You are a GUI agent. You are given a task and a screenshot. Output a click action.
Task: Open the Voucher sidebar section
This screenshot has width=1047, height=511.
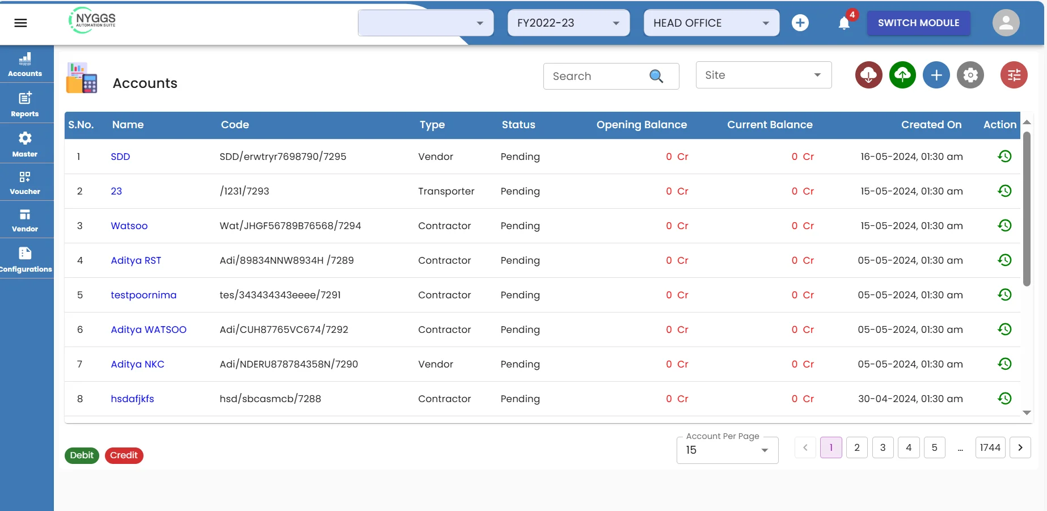(25, 183)
